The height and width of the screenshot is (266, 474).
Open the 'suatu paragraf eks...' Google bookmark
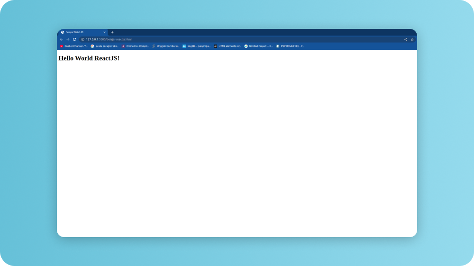click(104, 46)
